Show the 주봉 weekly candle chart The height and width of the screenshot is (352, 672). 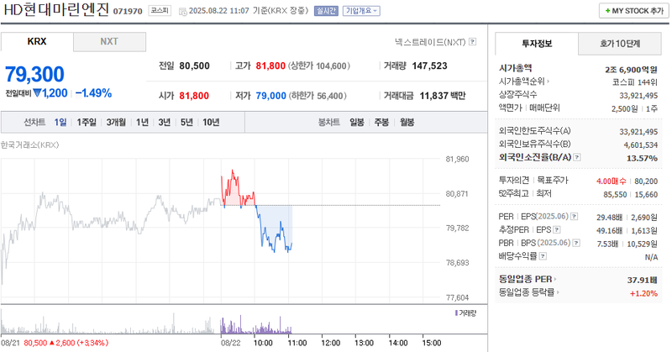[x=381, y=122]
